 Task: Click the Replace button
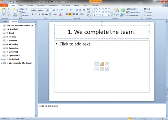[x=149, y=12]
